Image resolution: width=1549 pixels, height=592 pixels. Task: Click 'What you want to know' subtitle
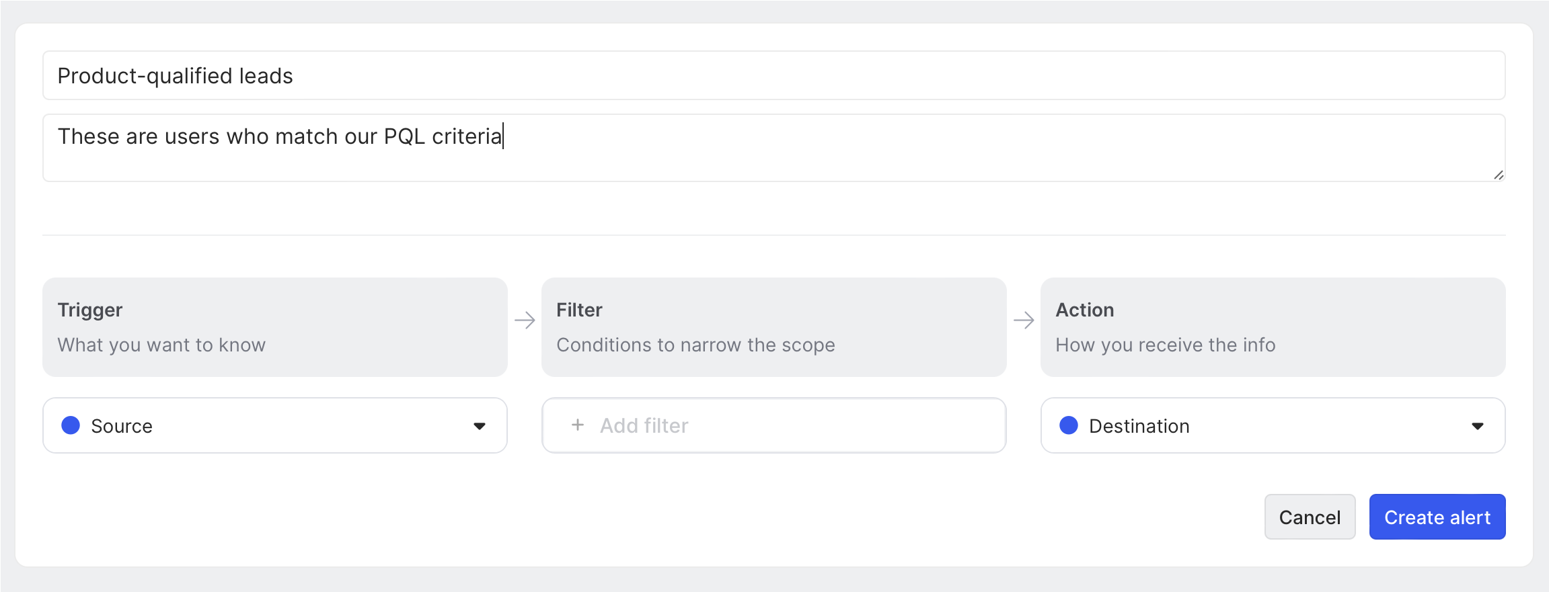click(161, 345)
